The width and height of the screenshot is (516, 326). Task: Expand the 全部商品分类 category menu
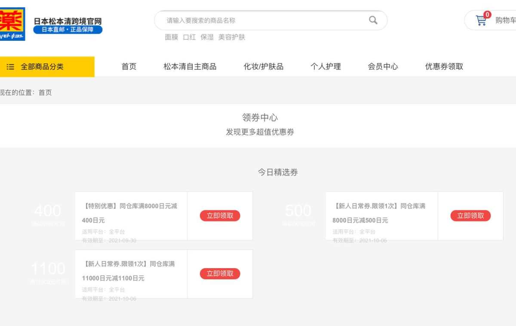42,67
